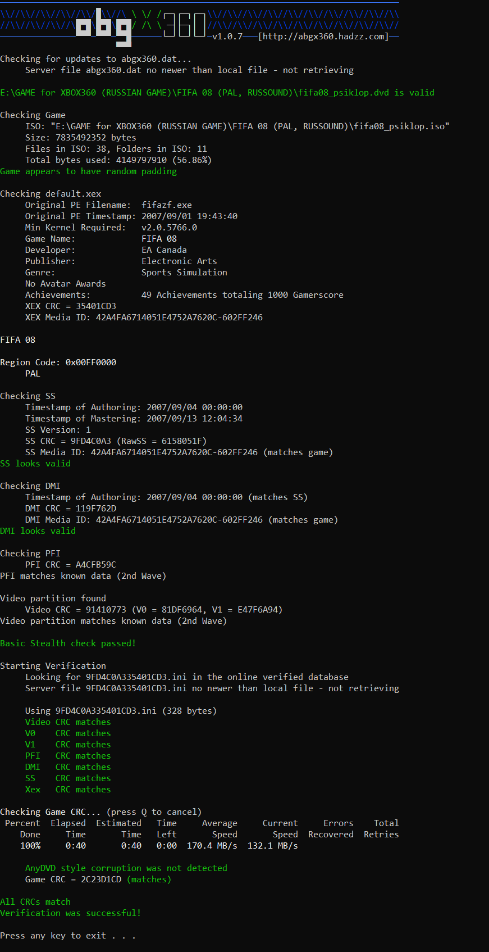Click the "Starting Verification" heading
This screenshot has height=952, width=489.
coord(53,666)
